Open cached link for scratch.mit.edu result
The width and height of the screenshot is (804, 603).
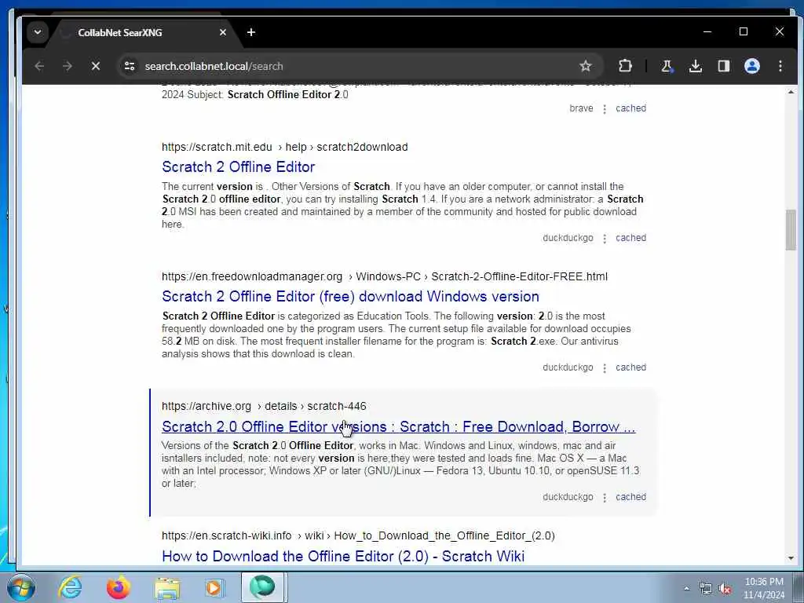(x=630, y=238)
